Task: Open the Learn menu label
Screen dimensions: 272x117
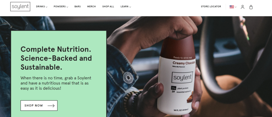Action: 124,7
